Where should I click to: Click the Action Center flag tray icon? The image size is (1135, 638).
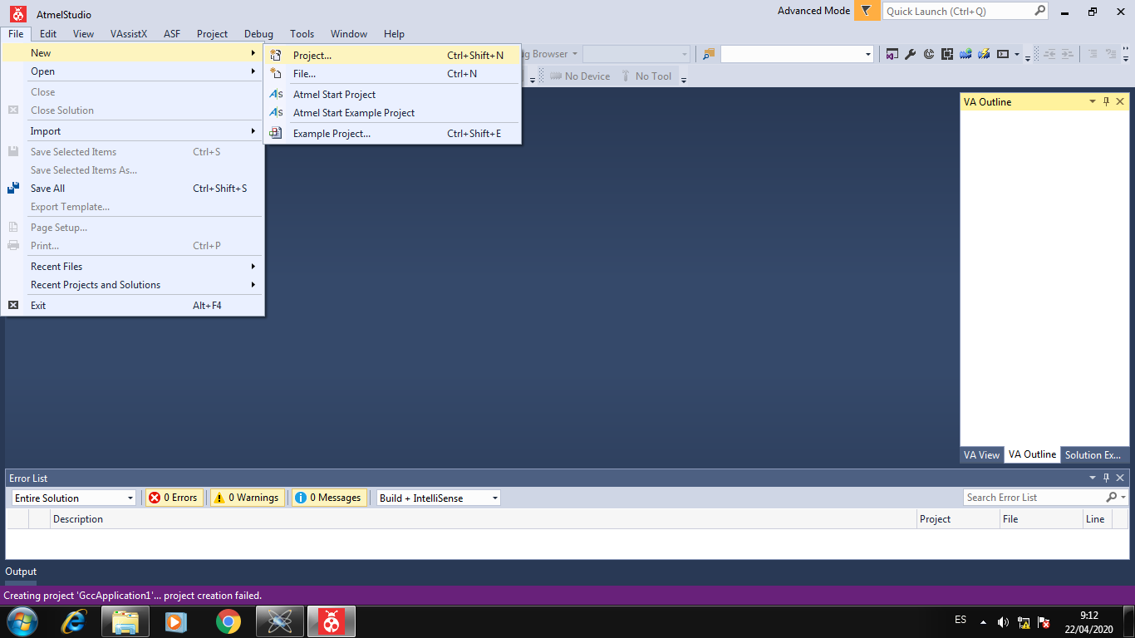click(x=1044, y=622)
